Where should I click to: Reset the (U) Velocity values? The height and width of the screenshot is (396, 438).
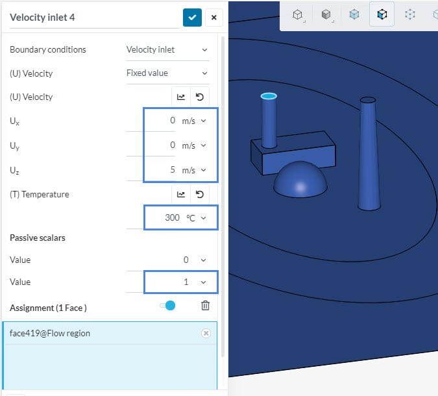[x=200, y=97]
